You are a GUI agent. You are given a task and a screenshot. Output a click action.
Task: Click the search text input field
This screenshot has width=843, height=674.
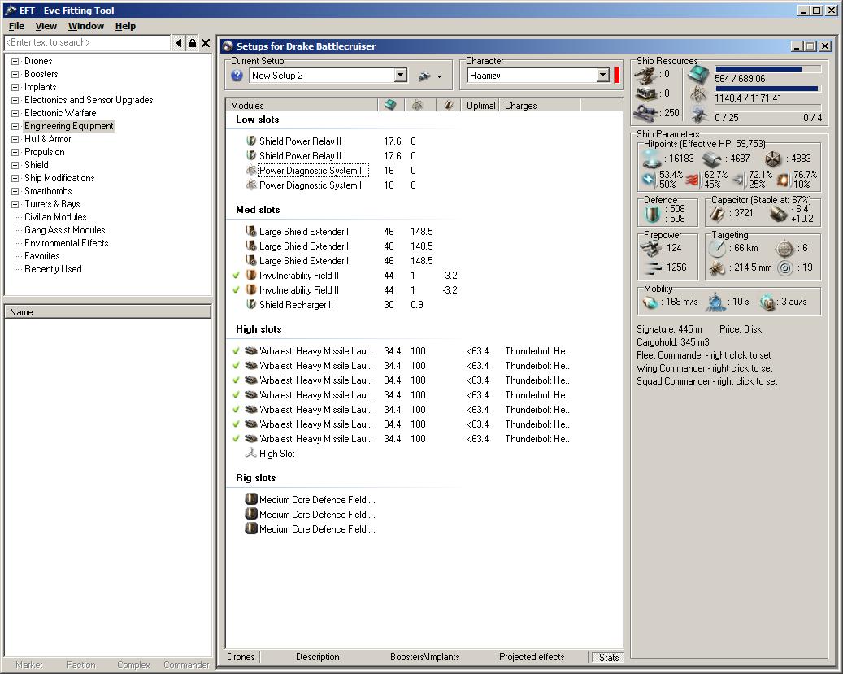pyautogui.click(x=88, y=43)
